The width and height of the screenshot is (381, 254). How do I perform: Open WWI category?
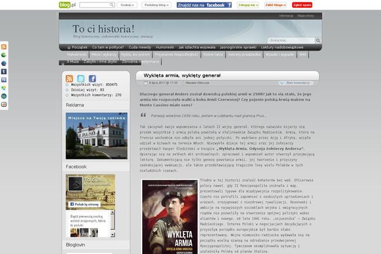point(302,55)
